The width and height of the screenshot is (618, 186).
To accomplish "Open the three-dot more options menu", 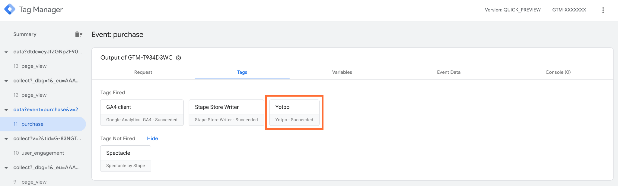I will [x=603, y=10].
